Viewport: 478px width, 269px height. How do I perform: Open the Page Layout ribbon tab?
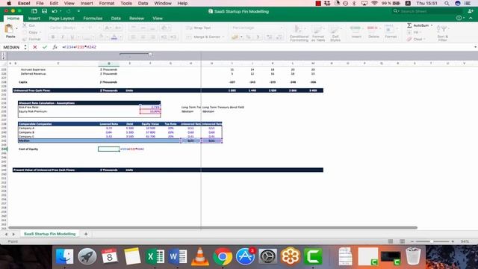tap(61, 18)
